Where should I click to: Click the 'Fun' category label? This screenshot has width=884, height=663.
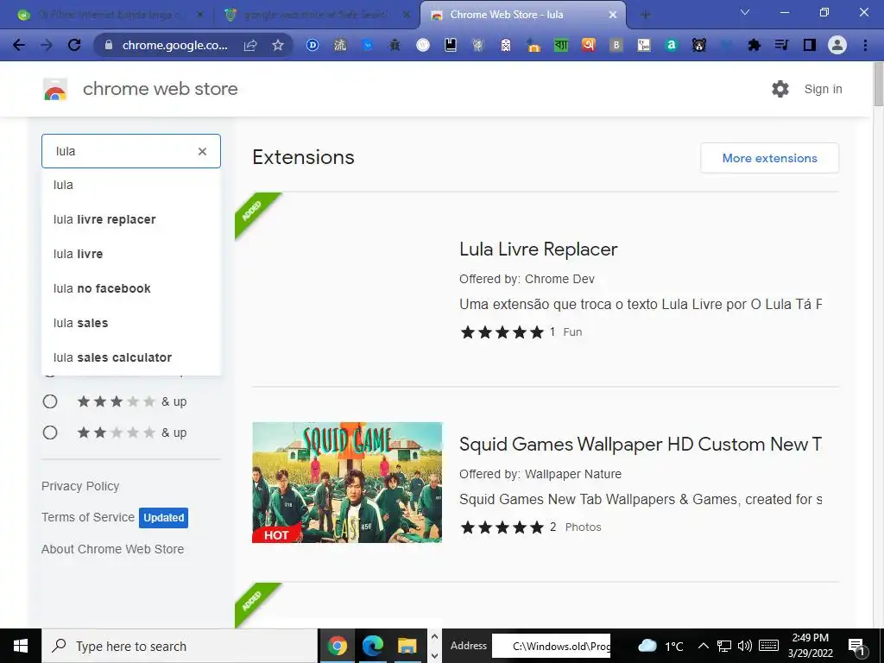572,332
